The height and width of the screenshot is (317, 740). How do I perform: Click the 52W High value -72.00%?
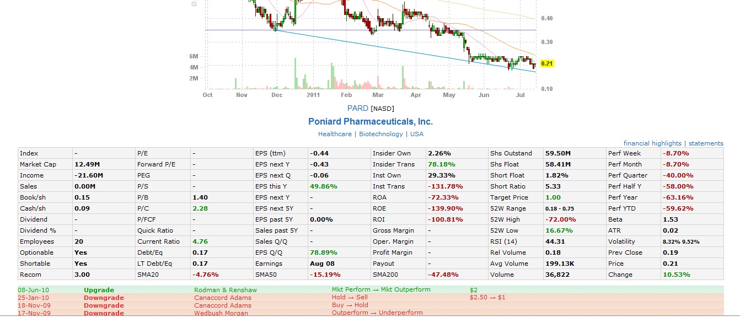[561, 219]
